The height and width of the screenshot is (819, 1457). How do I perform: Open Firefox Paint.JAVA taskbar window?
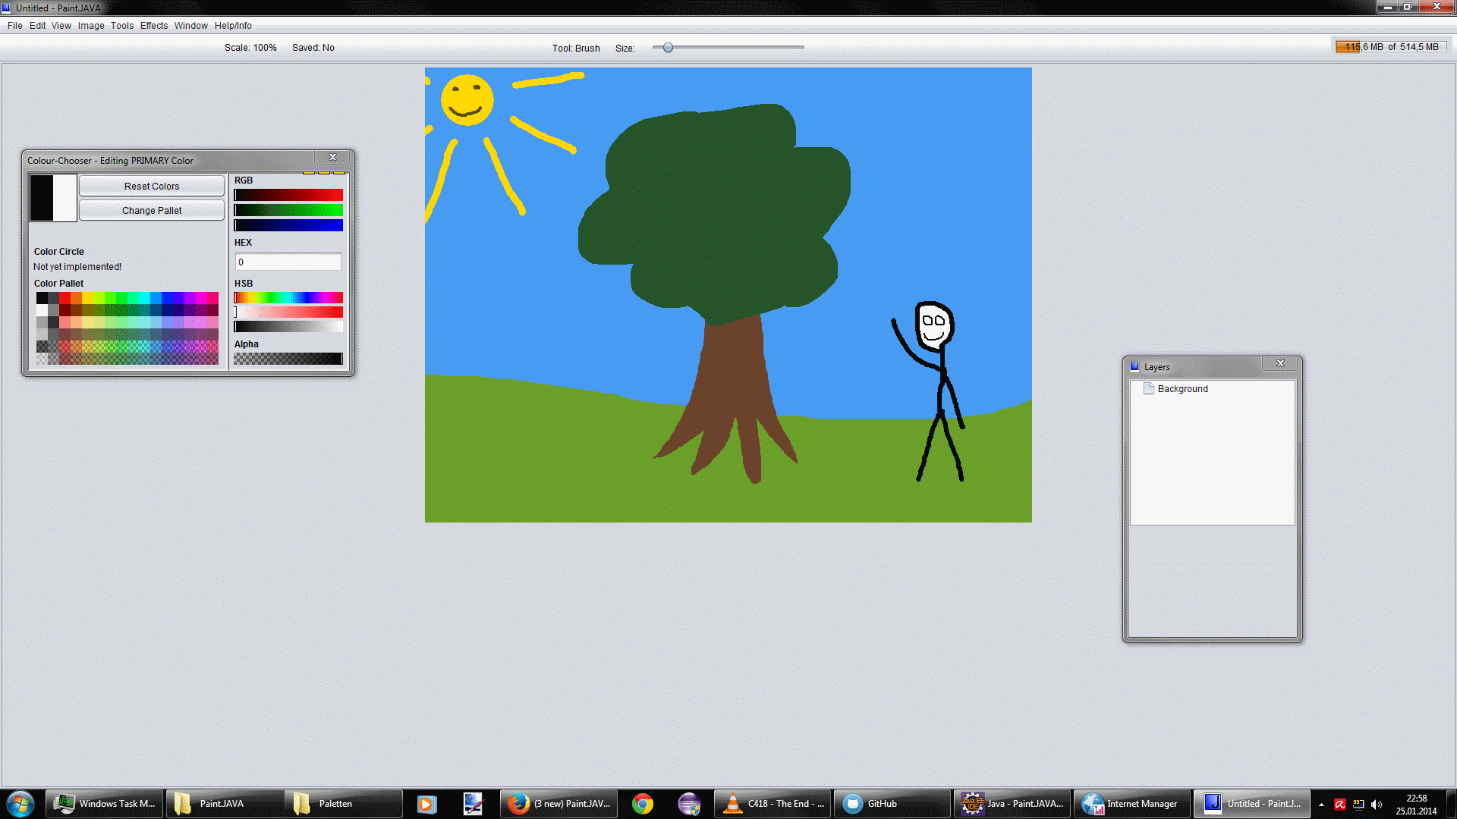pyautogui.click(x=559, y=803)
